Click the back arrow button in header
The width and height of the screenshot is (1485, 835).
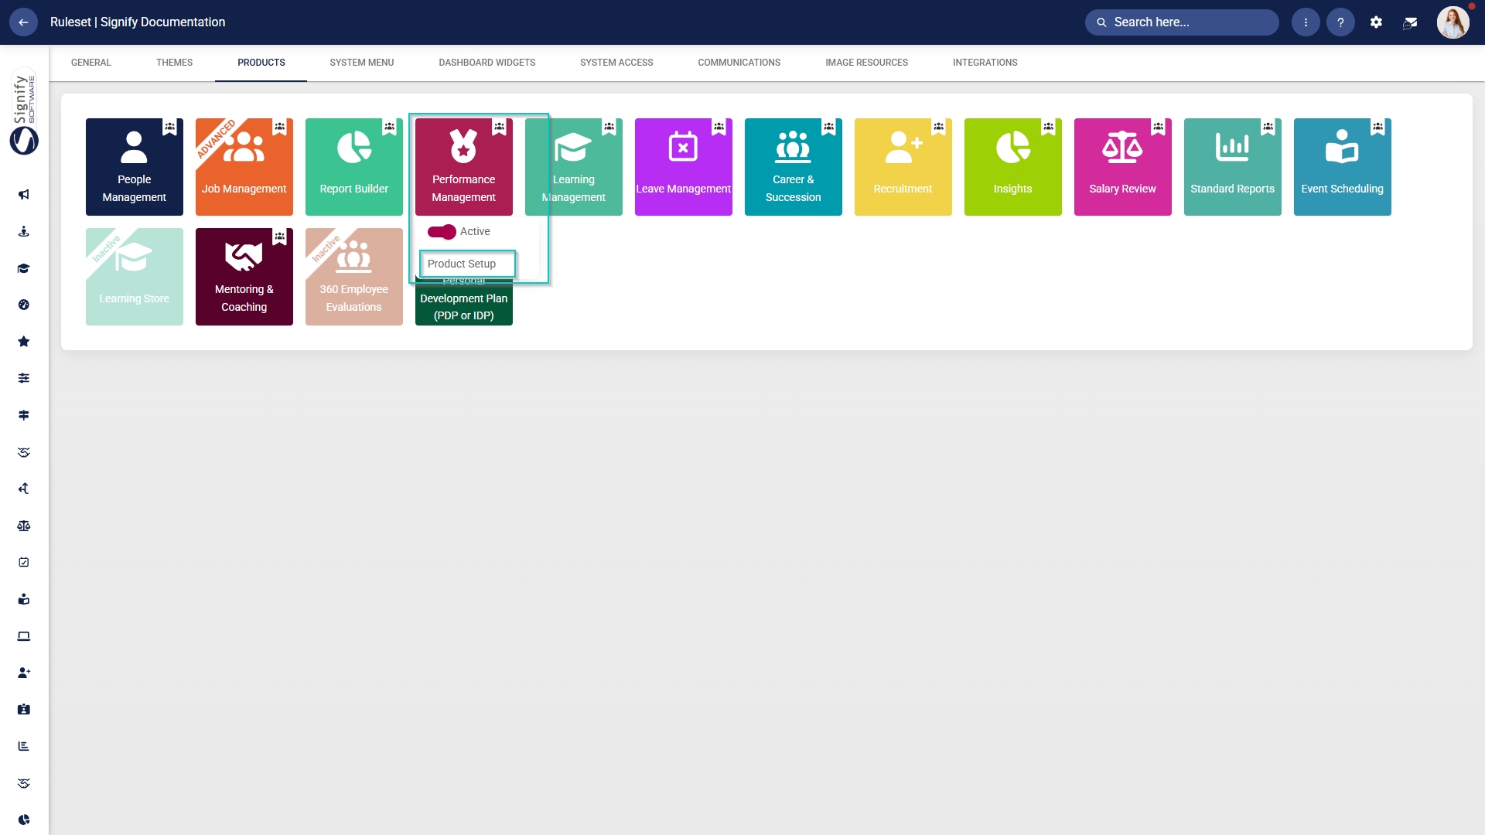pos(23,22)
